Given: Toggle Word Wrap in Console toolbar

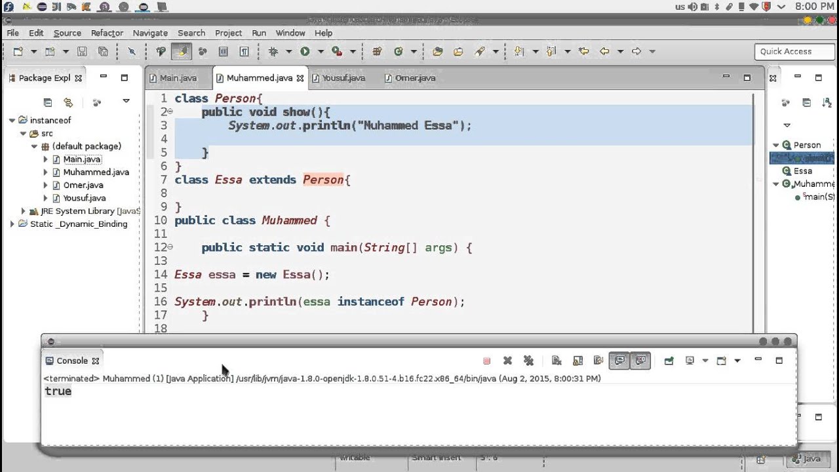Looking at the screenshot, I should point(598,361).
